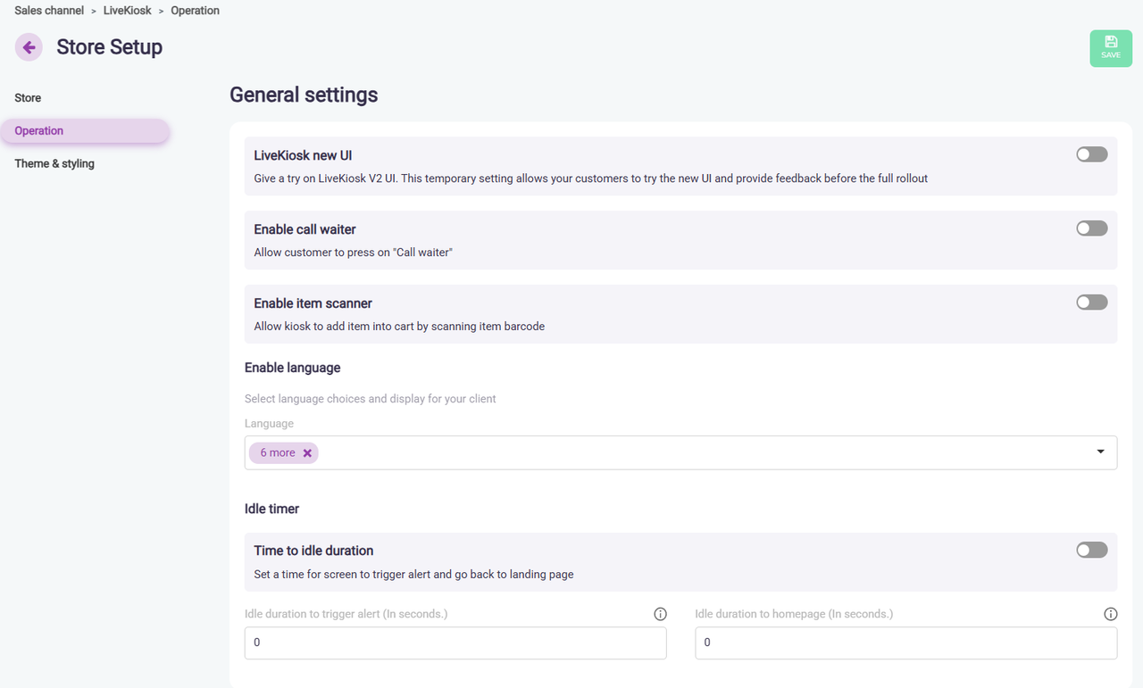Focus the idle duration to homepage field
Screen dimensions: 1143x688
point(905,642)
